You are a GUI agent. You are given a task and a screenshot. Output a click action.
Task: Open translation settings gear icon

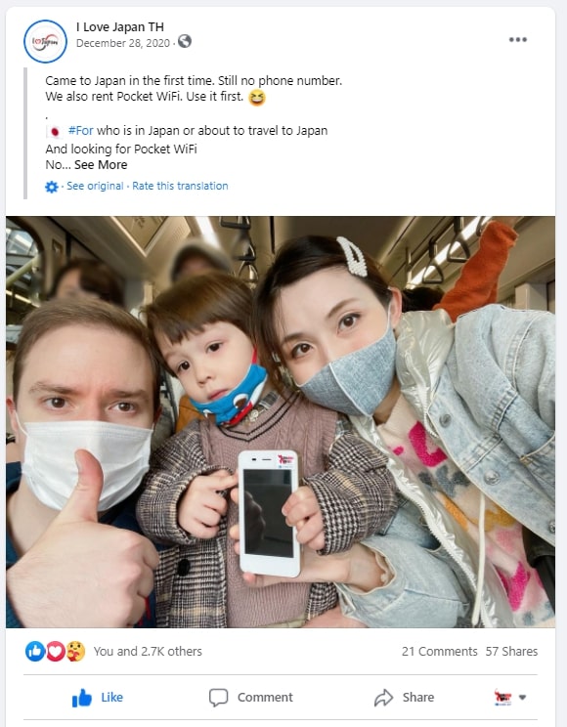tap(52, 187)
